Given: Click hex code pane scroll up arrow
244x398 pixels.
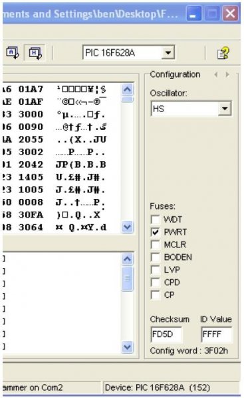Looking at the screenshot, I should click(127, 90).
